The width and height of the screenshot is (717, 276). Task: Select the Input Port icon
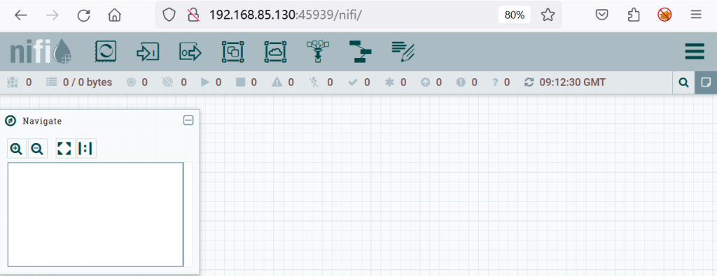tap(148, 52)
